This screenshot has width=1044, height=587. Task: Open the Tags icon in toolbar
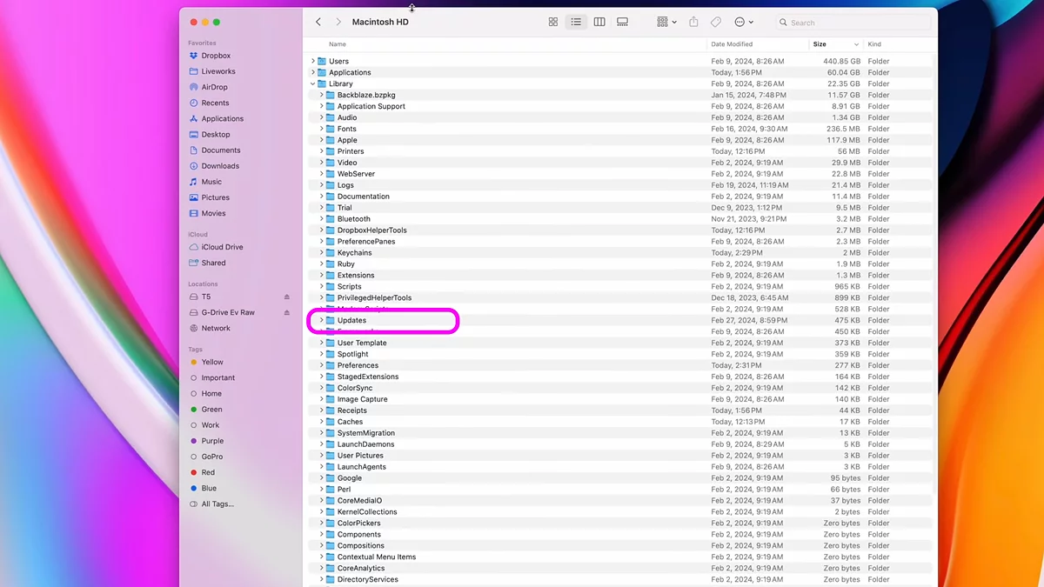point(715,22)
